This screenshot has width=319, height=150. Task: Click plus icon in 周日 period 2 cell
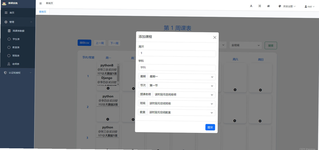[260, 121]
